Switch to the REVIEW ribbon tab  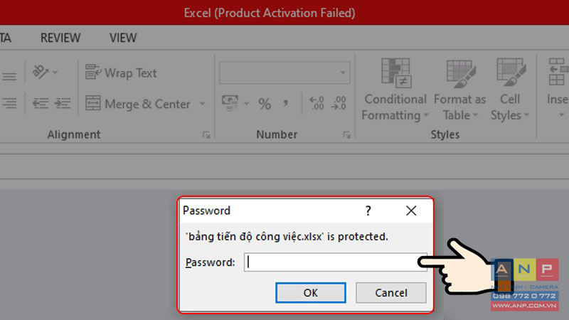pyautogui.click(x=60, y=38)
